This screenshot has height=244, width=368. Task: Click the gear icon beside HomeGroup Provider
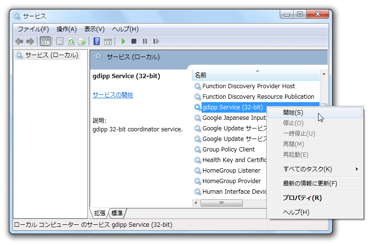198,181
